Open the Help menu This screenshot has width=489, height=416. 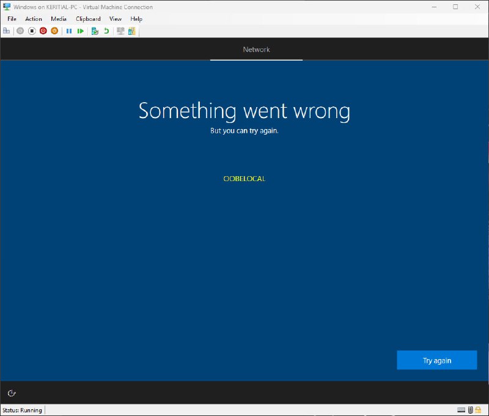[x=136, y=19]
